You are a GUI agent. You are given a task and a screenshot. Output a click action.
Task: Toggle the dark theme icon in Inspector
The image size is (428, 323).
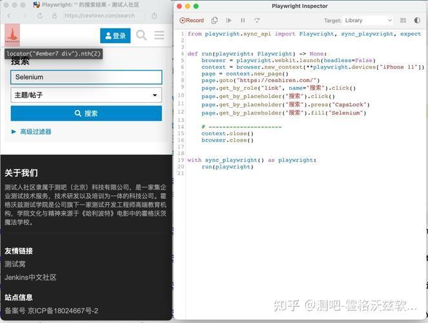coord(417,21)
